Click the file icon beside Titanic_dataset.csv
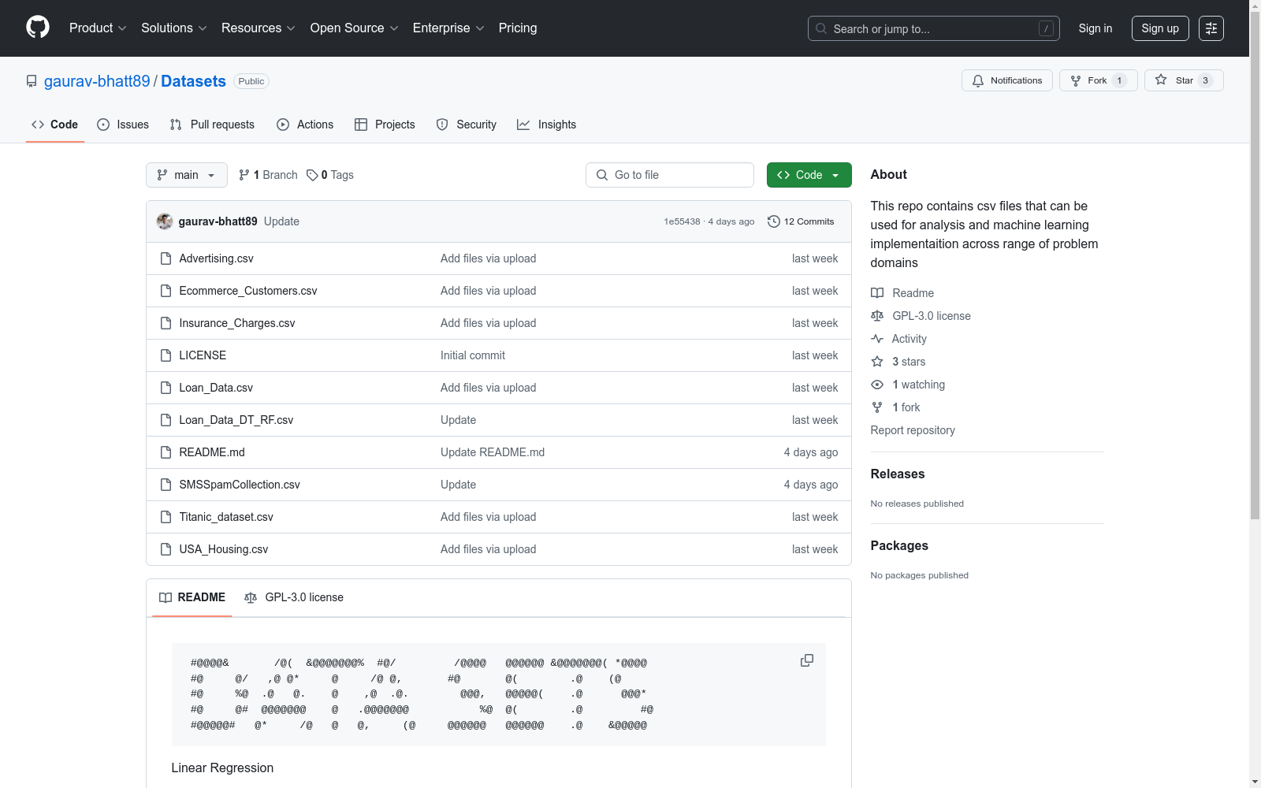The height and width of the screenshot is (788, 1261). (x=166, y=517)
